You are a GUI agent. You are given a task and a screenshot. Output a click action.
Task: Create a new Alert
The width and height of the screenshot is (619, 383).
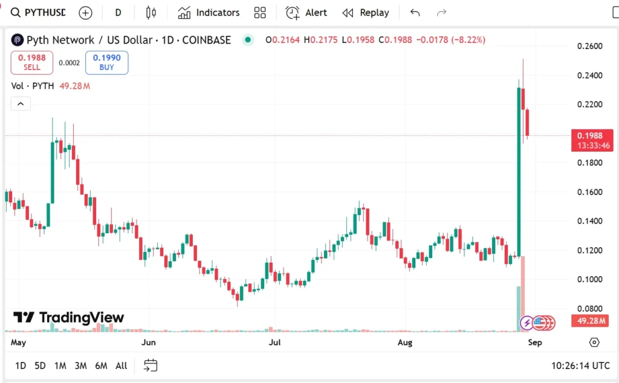306,13
